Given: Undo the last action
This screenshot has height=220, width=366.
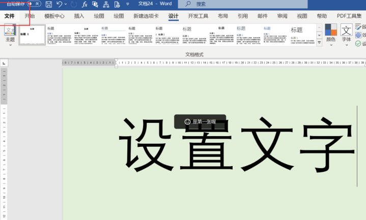Looking at the screenshot, I should point(60,4).
